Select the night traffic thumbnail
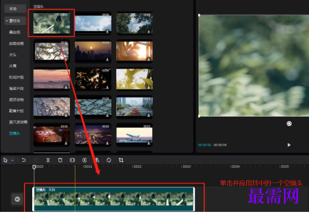Image resolution: width=309 pixels, height=213 pixels. point(52,135)
